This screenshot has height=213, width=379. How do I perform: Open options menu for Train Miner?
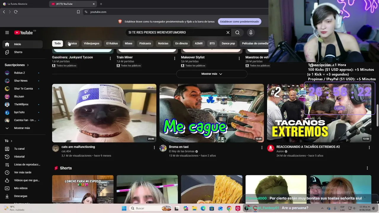click(x=175, y=58)
